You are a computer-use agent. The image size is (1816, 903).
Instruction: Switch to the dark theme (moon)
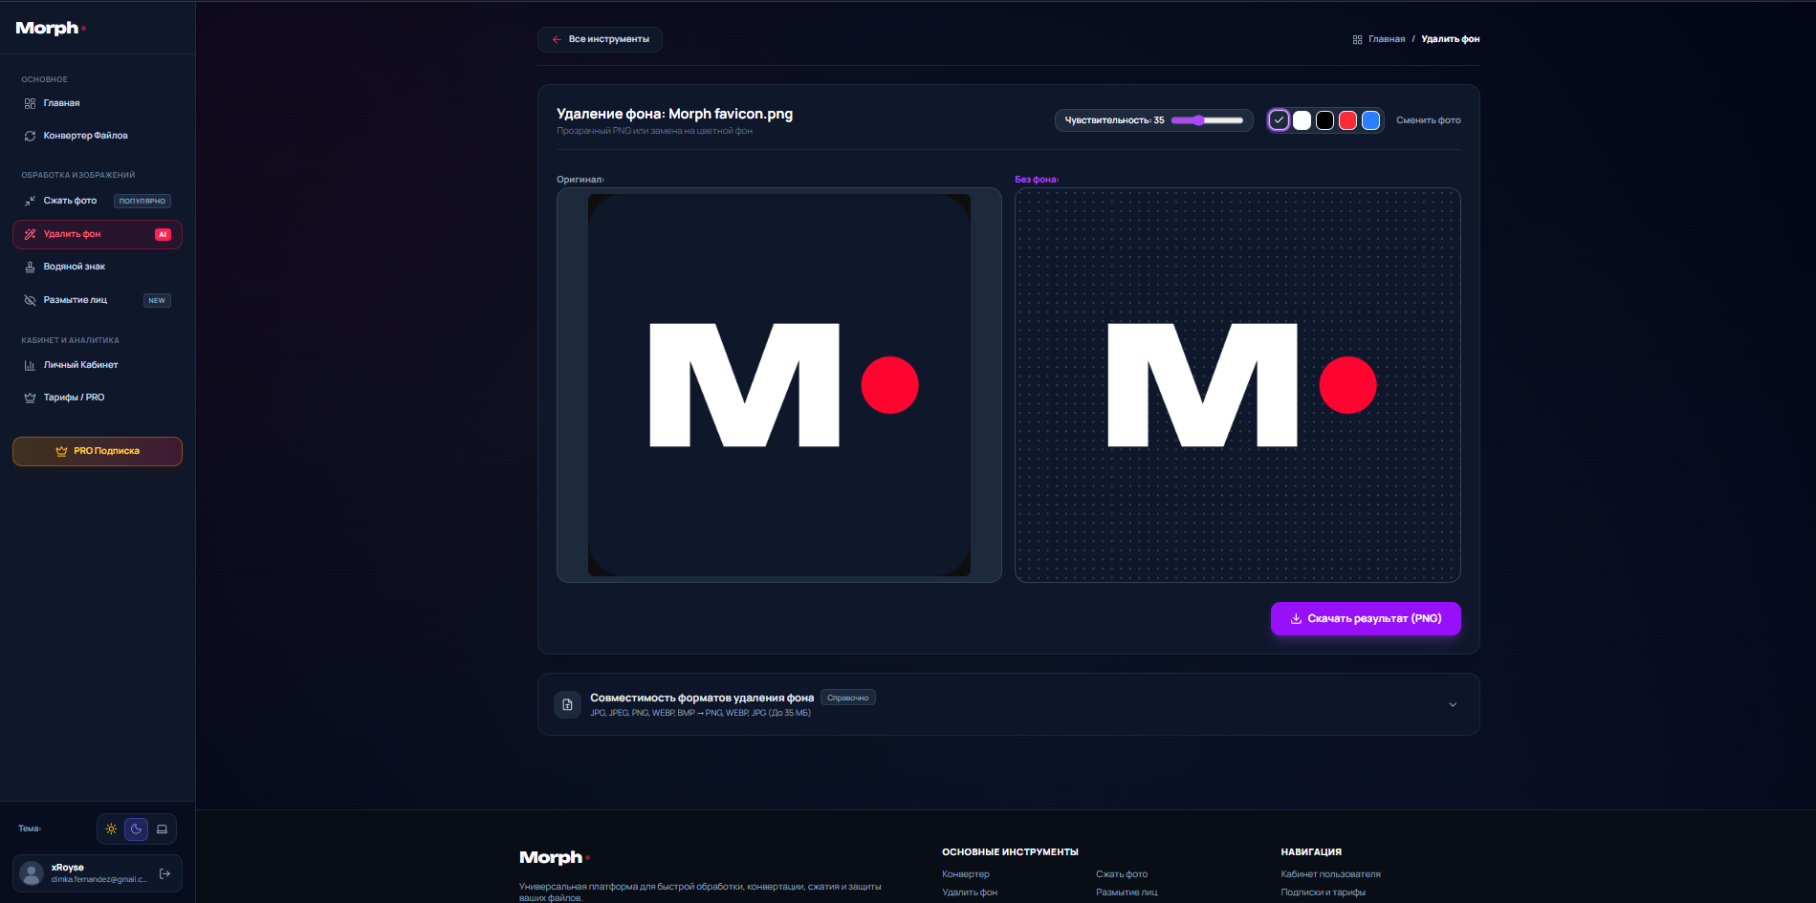tap(137, 828)
